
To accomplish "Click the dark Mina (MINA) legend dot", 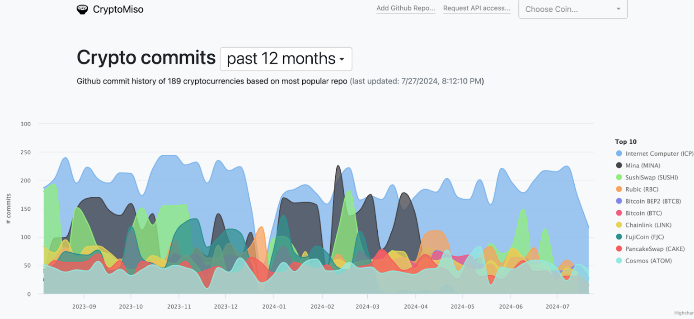I will (619, 166).
